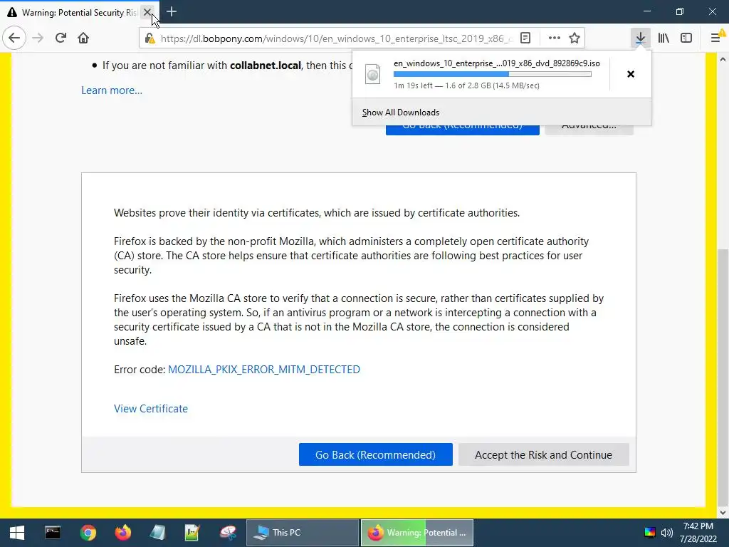
Task: Click lower Go Back (Recommended) button
Action: click(x=375, y=454)
